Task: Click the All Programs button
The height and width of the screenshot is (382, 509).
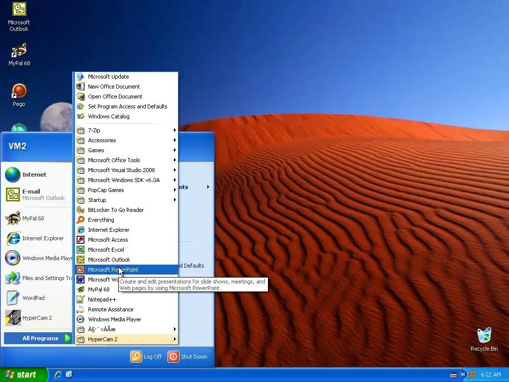Action: click(x=38, y=338)
